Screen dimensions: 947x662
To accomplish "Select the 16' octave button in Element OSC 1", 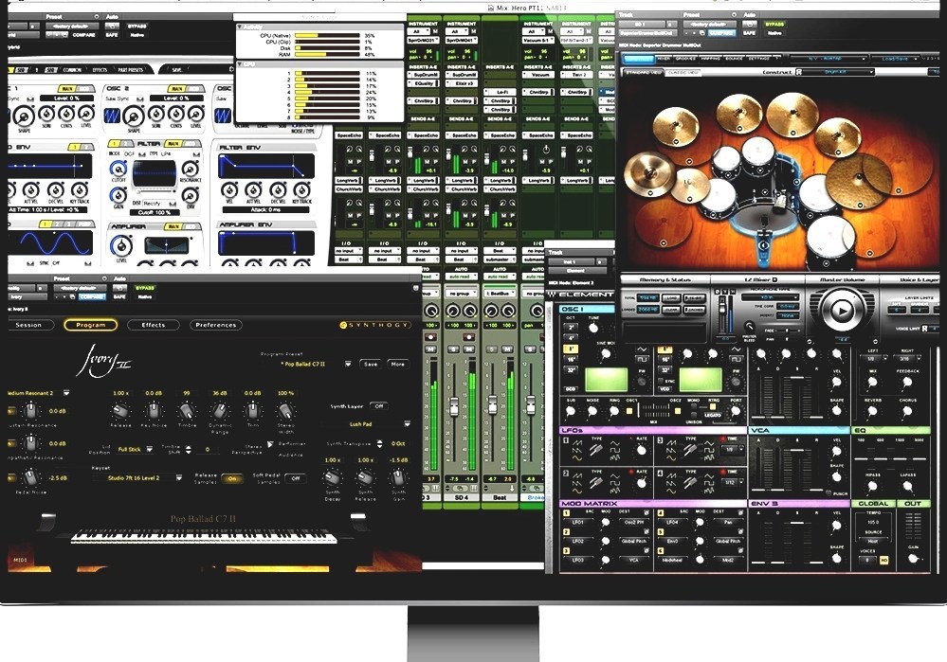I will point(571,360).
